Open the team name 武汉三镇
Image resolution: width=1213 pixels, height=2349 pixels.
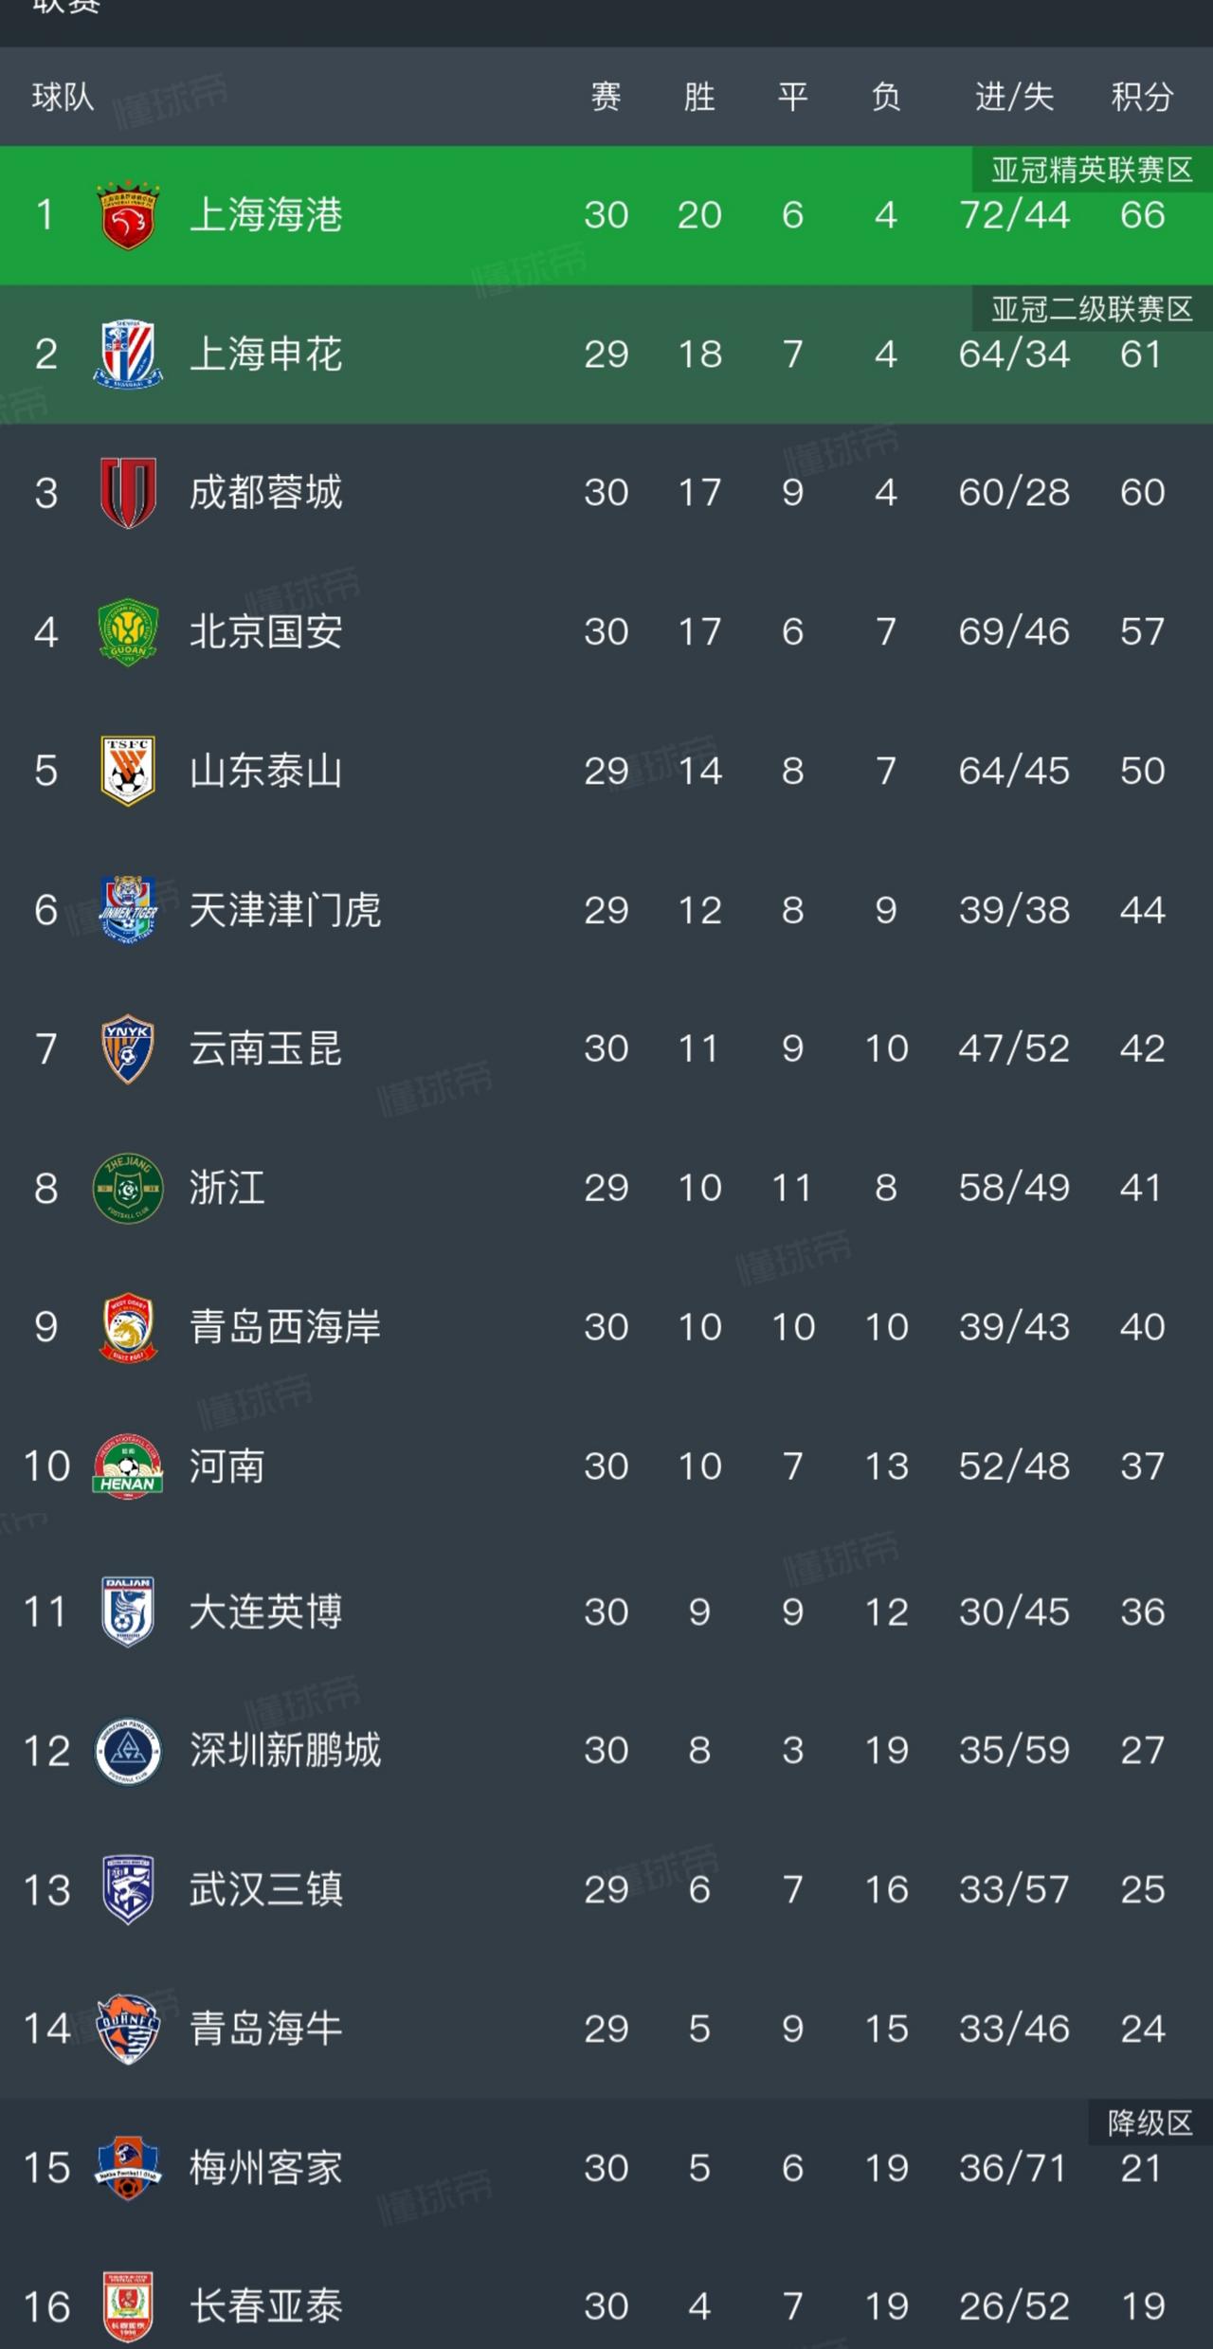265,1889
